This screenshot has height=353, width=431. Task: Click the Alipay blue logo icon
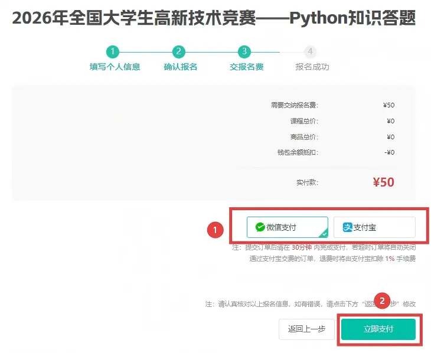point(347,227)
